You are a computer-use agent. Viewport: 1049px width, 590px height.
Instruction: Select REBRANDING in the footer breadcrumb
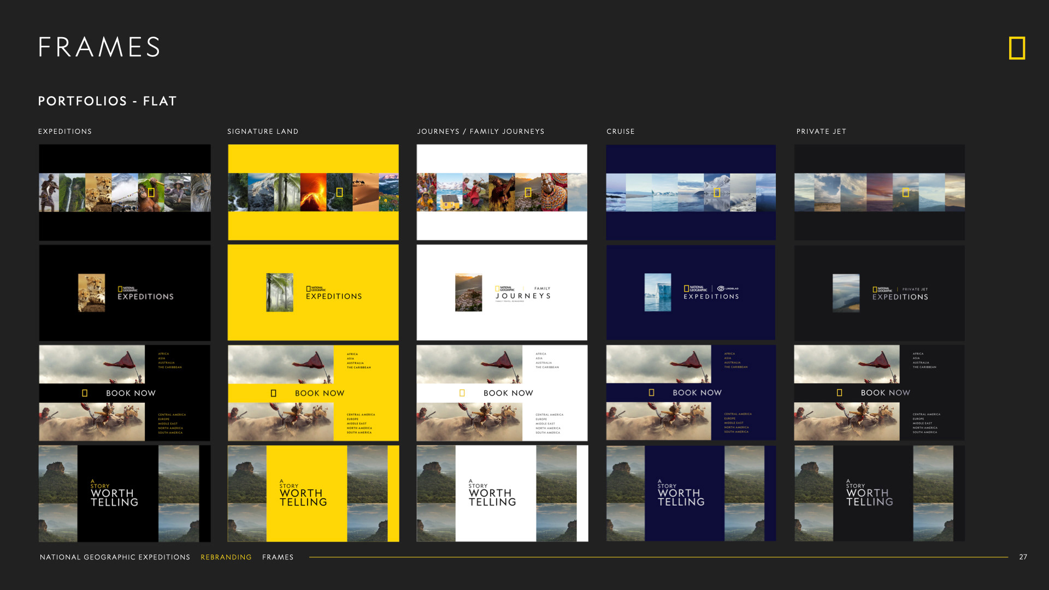[226, 557]
